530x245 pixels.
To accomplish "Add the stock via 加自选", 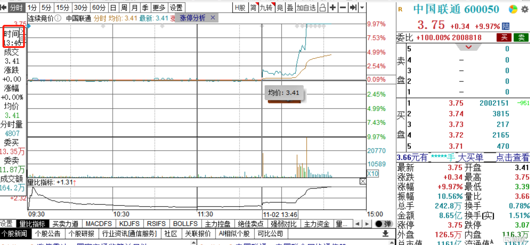I will point(306,7).
